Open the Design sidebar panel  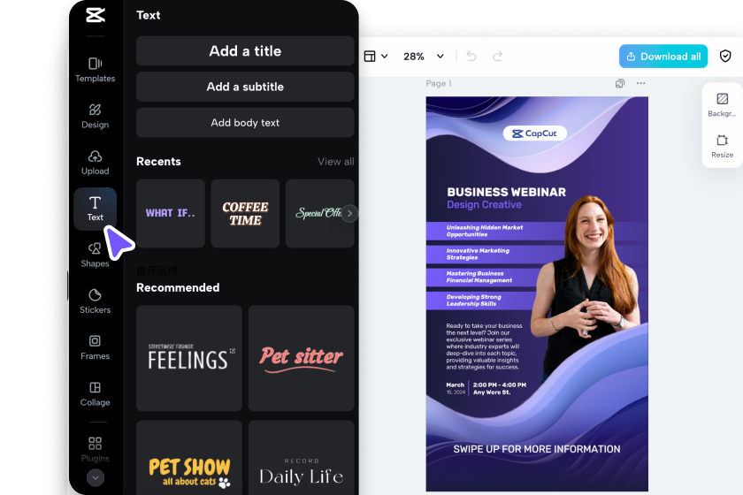pyautogui.click(x=95, y=116)
